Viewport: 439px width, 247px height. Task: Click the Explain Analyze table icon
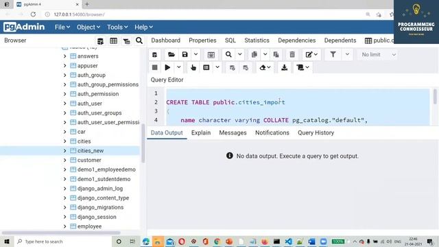pos(206,67)
